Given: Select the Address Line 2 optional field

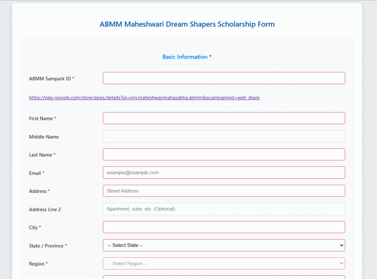Looking at the screenshot, I should pos(223,209).
